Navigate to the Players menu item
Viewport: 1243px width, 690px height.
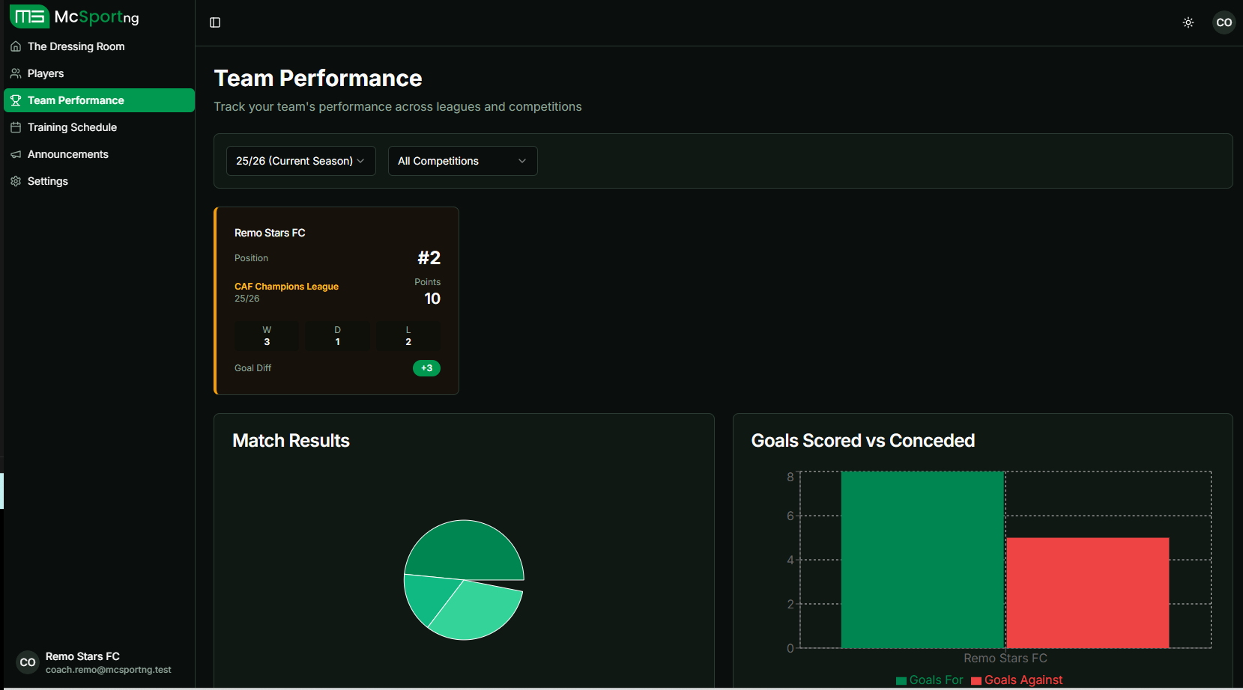tap(45, 73)
